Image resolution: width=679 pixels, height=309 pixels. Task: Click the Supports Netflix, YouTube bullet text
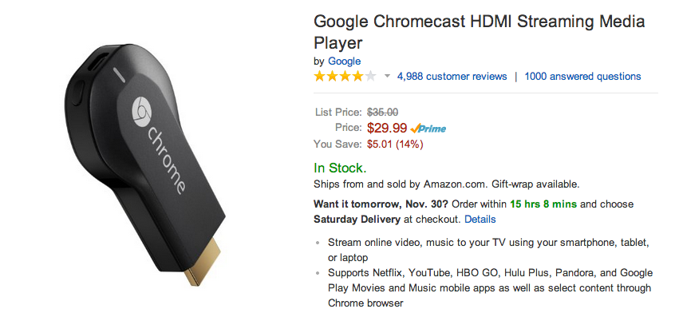tap(490, 287)
